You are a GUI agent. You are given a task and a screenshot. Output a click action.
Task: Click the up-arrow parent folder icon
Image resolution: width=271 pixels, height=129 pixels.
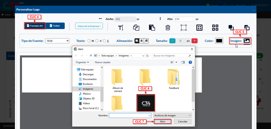pos(91,56)
